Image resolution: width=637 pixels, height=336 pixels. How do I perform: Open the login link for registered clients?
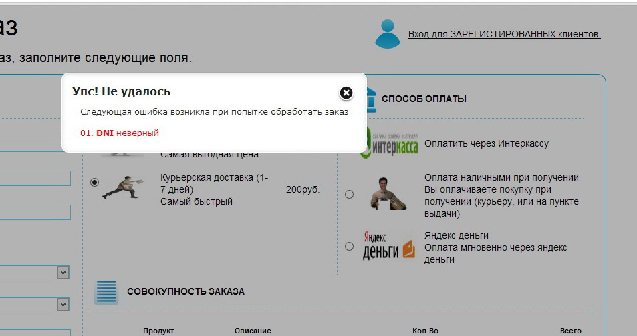[504, 34]
